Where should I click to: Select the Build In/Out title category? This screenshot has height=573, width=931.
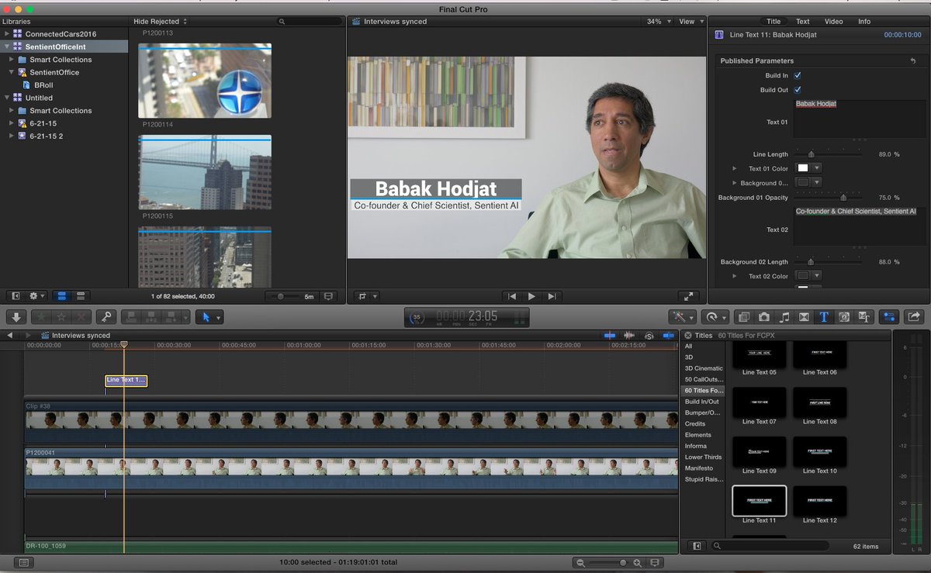pos(701,402)
